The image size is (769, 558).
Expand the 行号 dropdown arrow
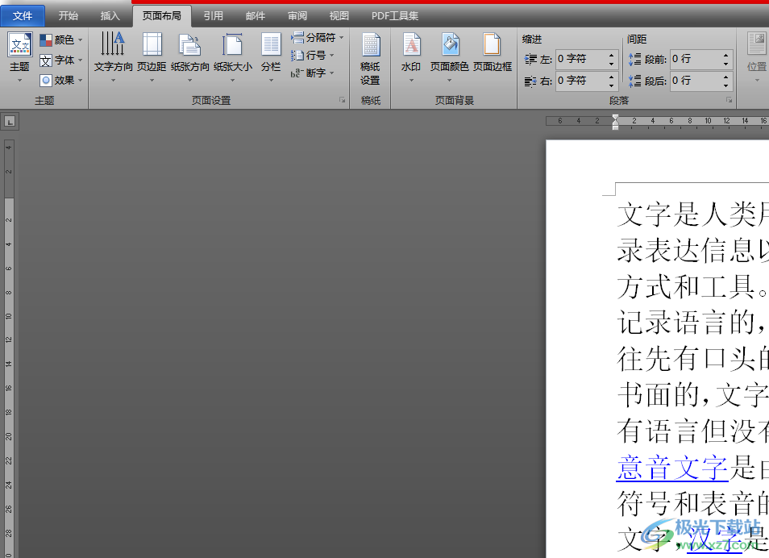[332, 56]
